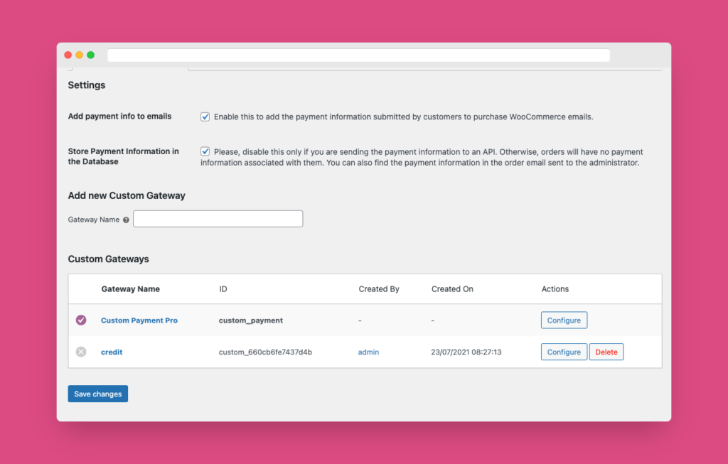Click the Add new Custom Gateway heading
Image resolution: width=728 pixels, height=464 pixels.
pyautogui.click(x=127, y=195)
